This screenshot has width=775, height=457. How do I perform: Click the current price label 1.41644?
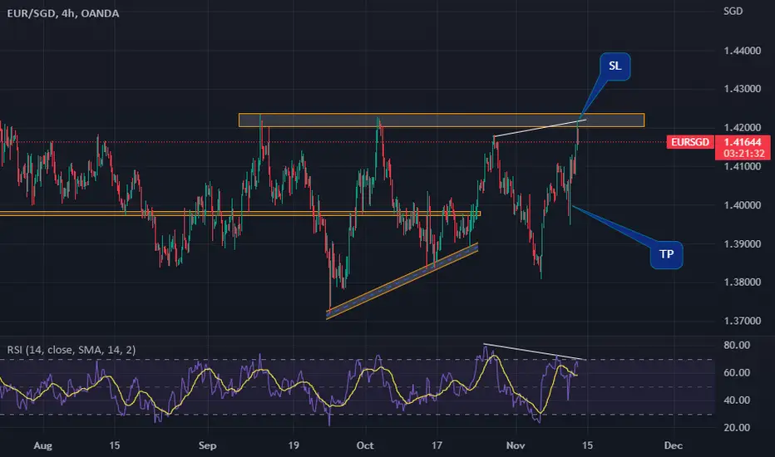click(x=743, y=142)
